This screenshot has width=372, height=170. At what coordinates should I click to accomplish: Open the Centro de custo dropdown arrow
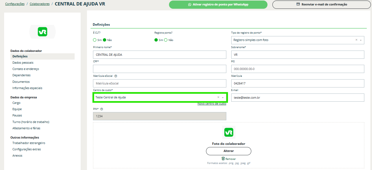tap(223, 98)
